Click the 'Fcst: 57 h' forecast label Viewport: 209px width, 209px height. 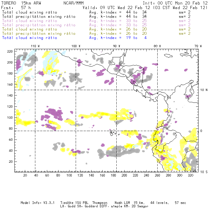coord(16,8)
